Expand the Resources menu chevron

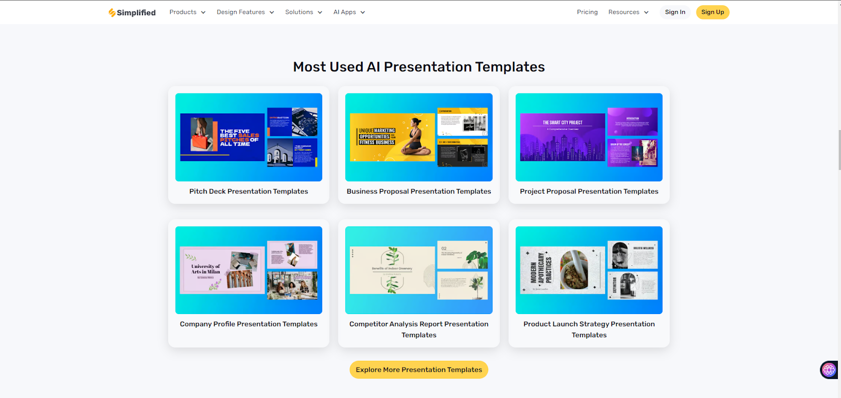click(646, 13)
